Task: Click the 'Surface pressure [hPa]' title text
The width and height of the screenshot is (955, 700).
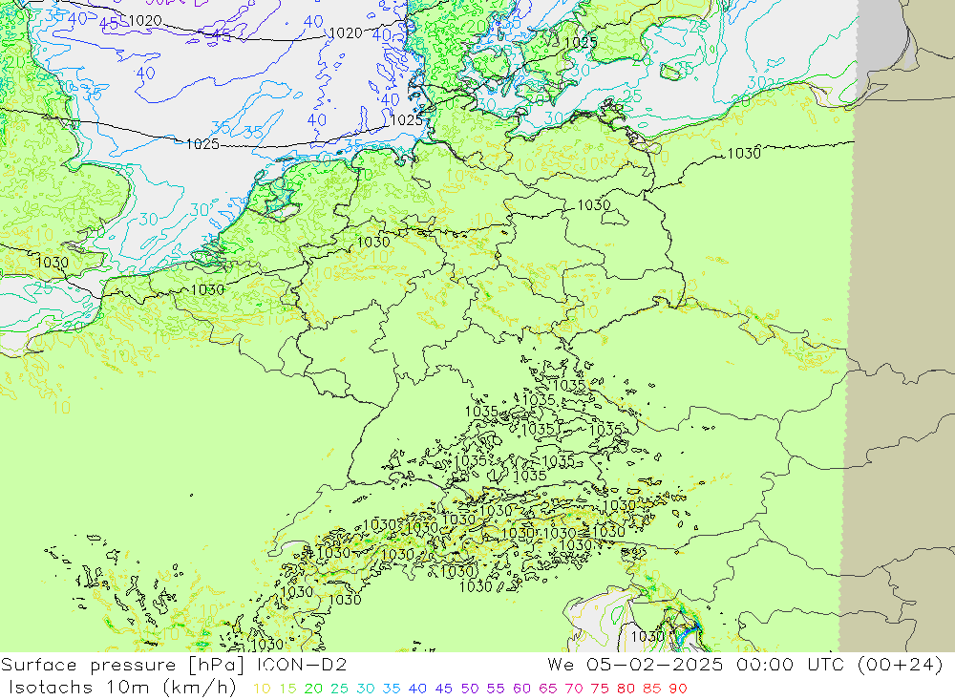Action: [123, 665]
